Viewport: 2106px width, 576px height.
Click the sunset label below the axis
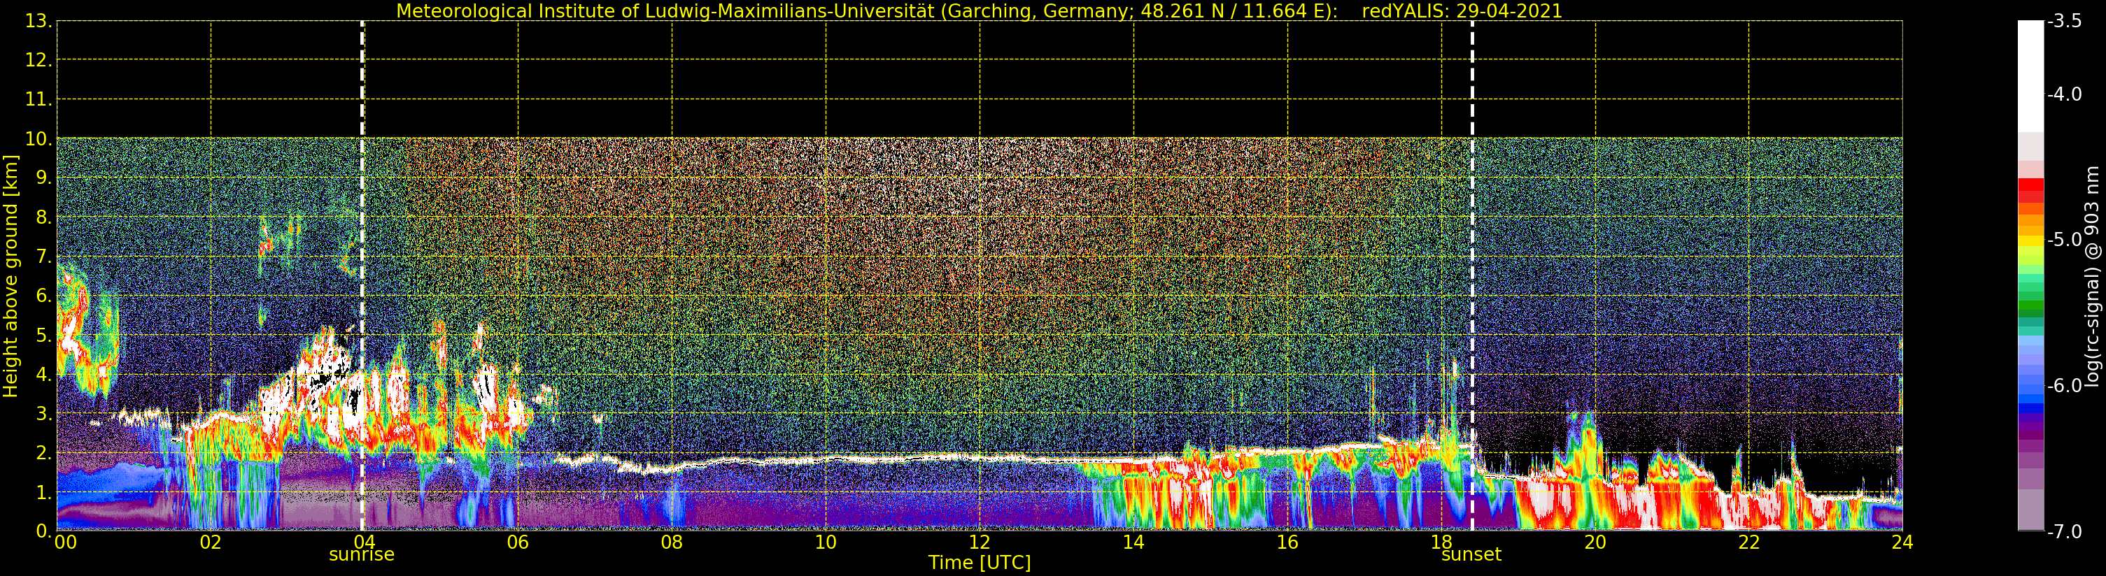(x=1471, y=554)
